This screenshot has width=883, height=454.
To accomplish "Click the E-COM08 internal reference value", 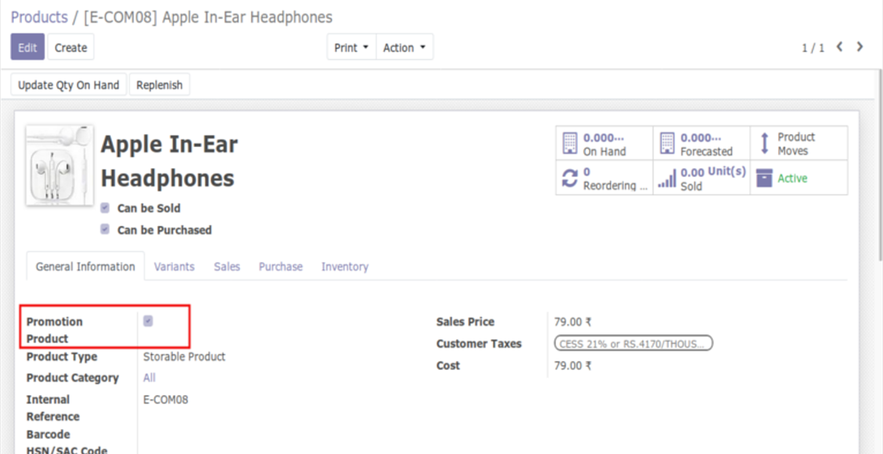I will pyautogui.click(x=166, y=400).
